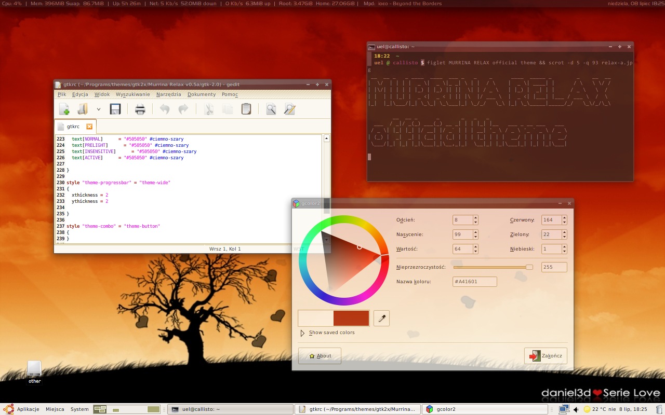665x415 pixels.
Task: Click the network monitor tray icon
Action: click(x=563, y=409)
